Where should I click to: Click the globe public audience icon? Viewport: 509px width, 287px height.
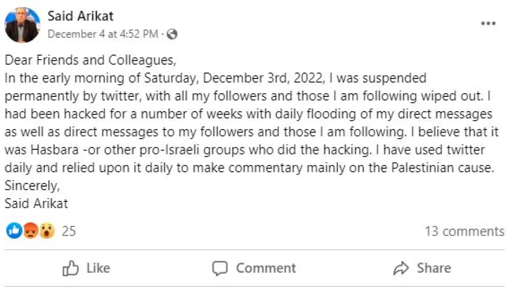pos(172,34)
